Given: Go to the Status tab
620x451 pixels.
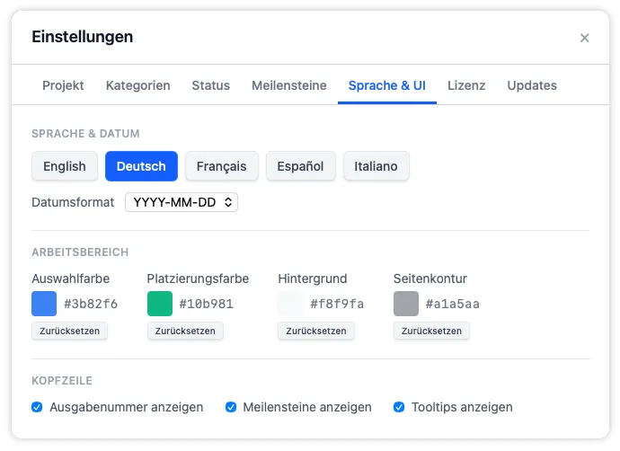Looking at the screenshot, I should click(211, 85).
